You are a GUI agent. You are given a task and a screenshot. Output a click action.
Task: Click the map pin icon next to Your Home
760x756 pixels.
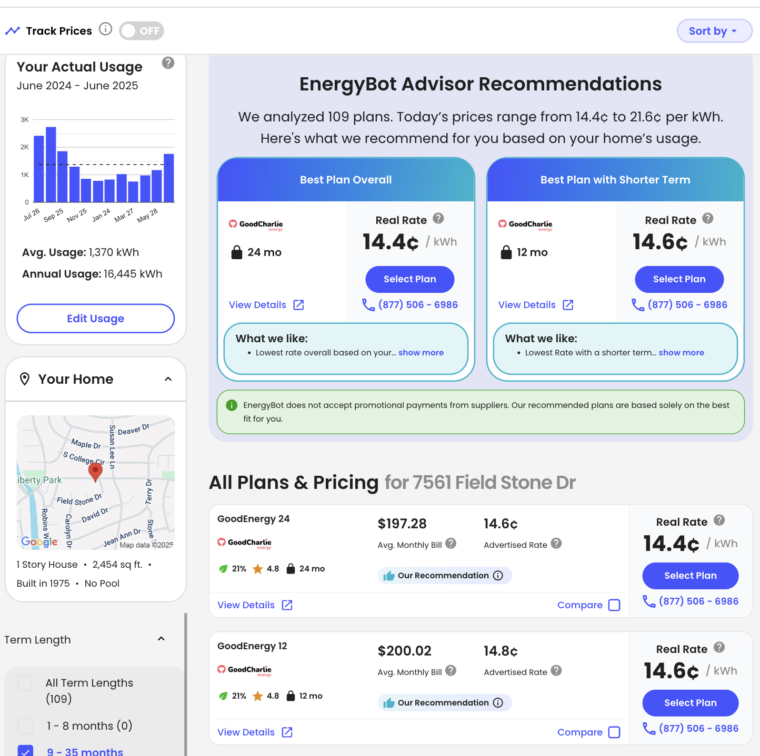coord(25,379)
